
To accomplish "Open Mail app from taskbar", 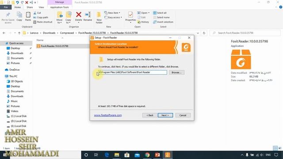I will (137, 155).
